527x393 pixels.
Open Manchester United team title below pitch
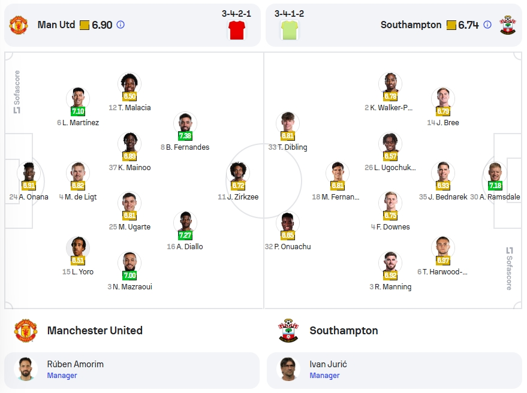[95, 331]
